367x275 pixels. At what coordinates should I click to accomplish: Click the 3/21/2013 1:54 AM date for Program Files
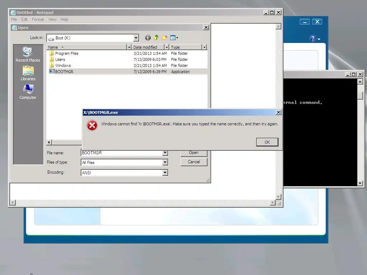click(150, 53)
